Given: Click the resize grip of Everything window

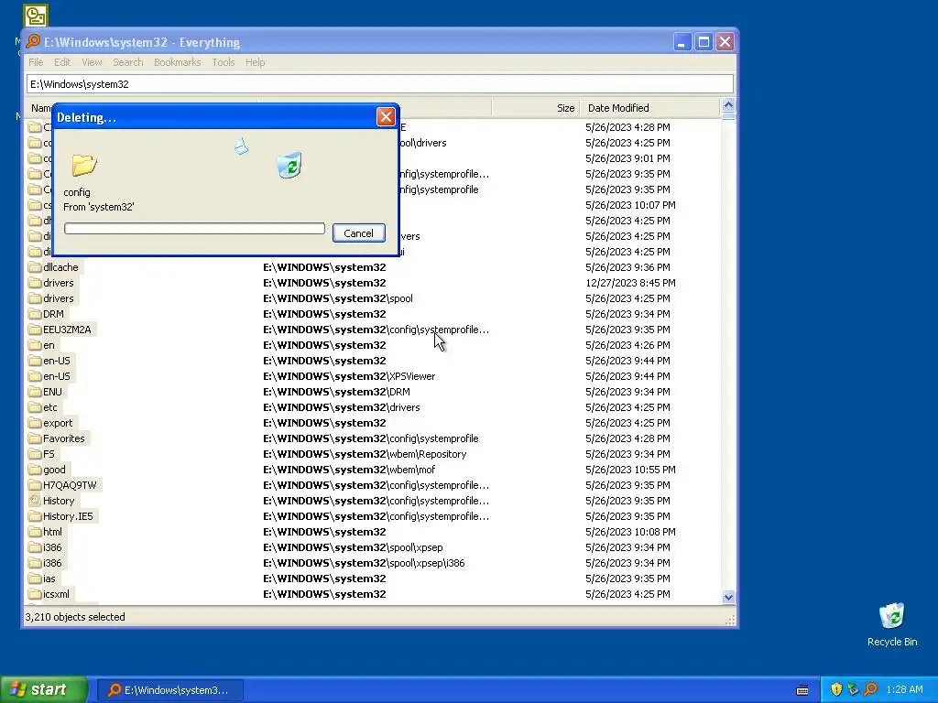Looking at the screenshot, I should [730, 621].
